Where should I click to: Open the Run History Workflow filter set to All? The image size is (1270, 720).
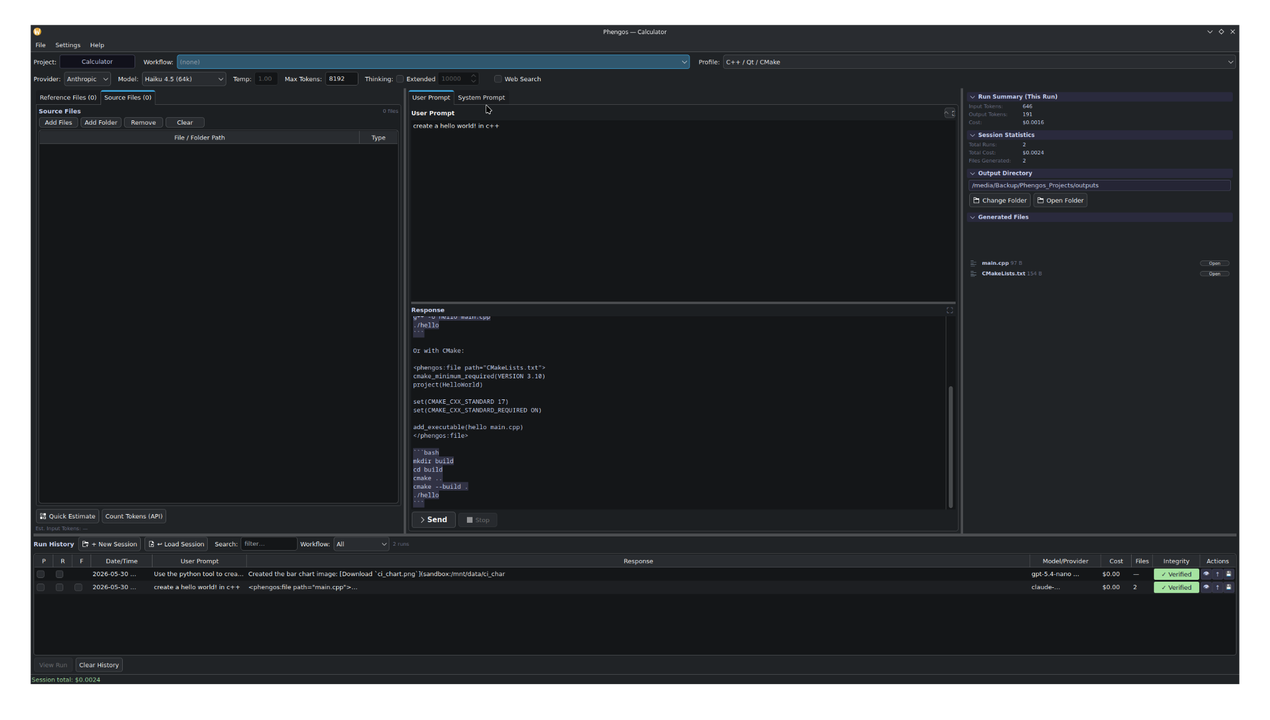(362, 544)
